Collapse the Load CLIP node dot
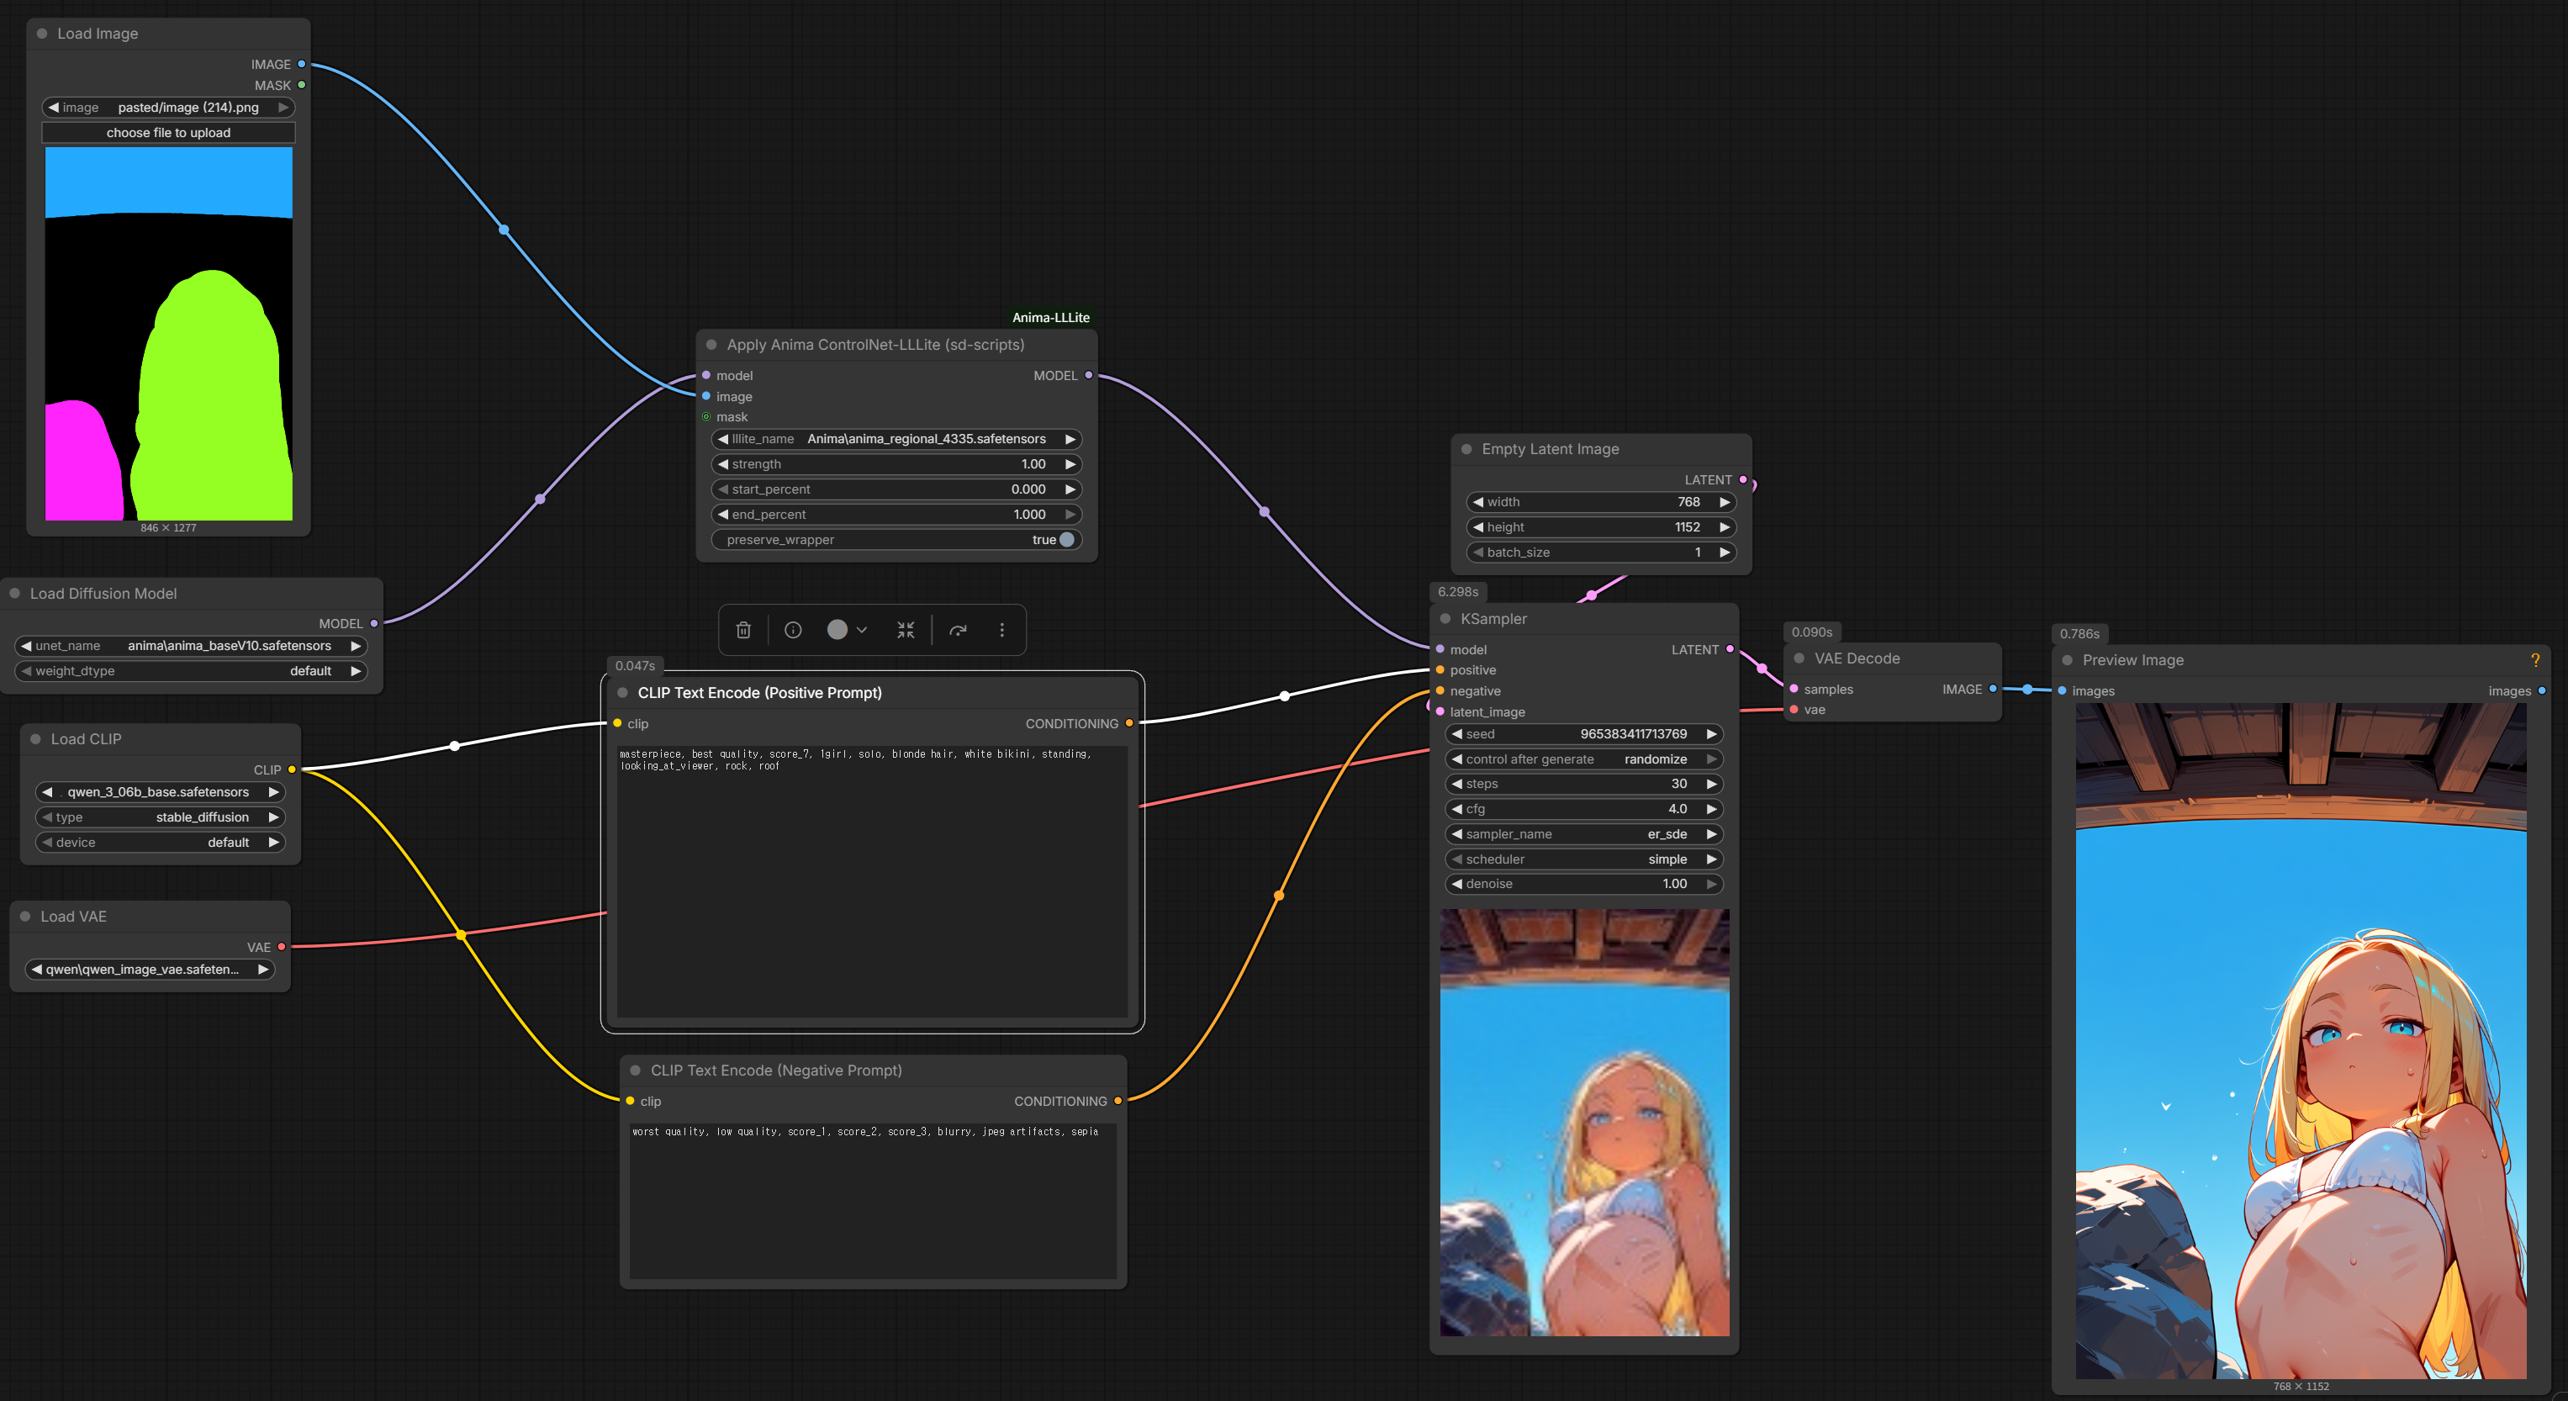 coord(36,739)
